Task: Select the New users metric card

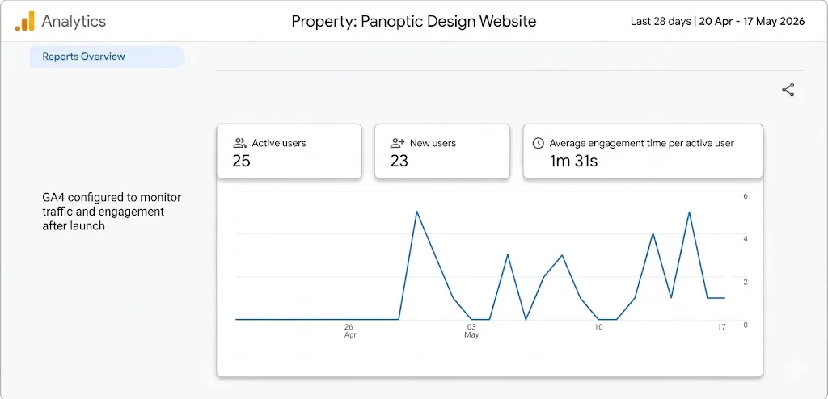Action: [442, 152]
